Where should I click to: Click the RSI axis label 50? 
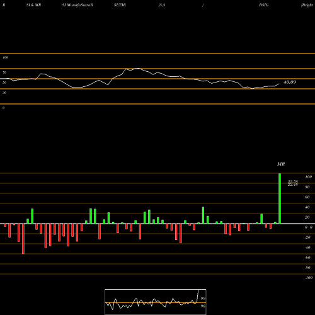pyautogui.click(x=4, y=83)
